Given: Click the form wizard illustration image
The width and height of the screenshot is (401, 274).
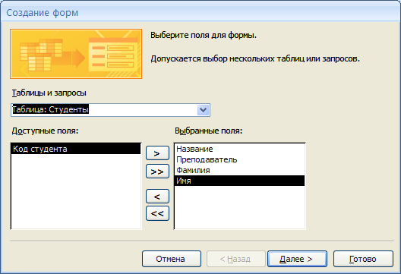Looking at the screenshot, I should click(76, 54).
